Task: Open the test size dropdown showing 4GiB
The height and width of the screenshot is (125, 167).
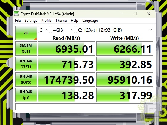Action: pyautogui.click(x=63, y=30)
